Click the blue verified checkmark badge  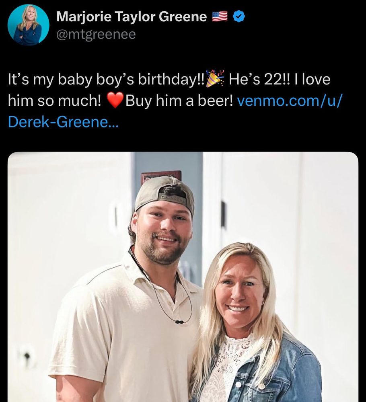pyautogui.click(x=239, y=17)
